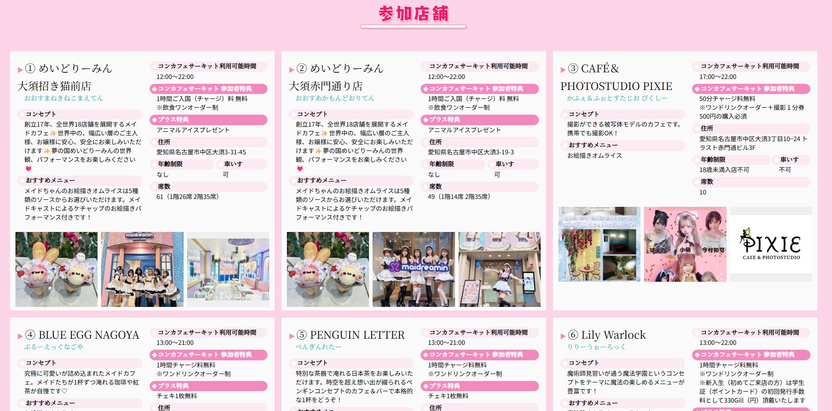
Task: Click the 13:00〜22:00 hours for Lily Warlock
Action: 718,343
